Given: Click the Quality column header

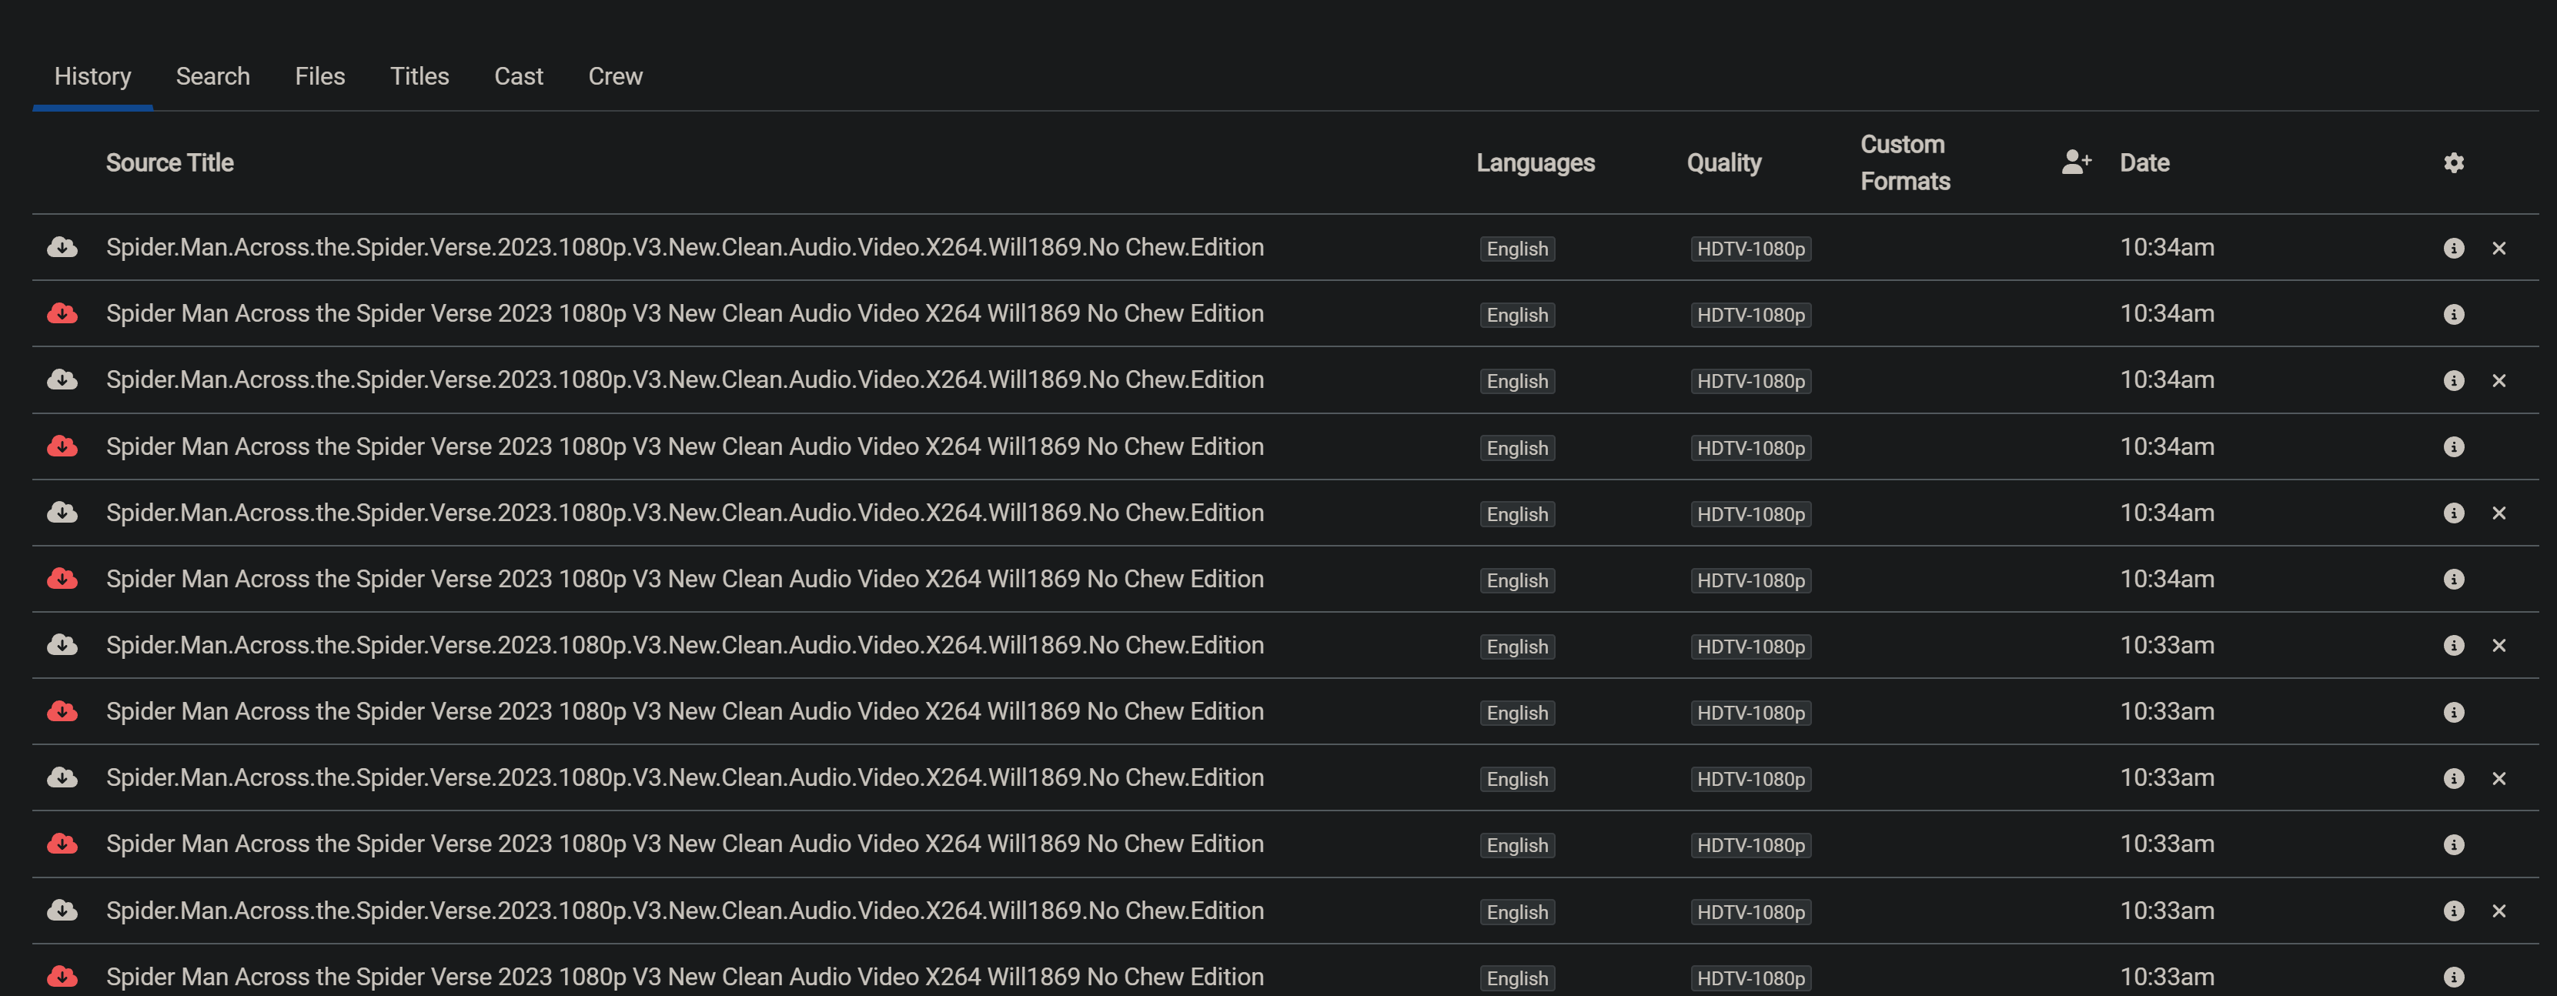Looking at the screenshot, I should [1723, 163].
